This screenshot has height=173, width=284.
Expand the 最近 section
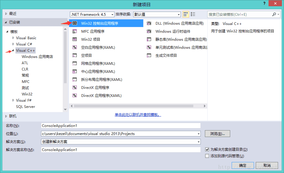[6, 14]
